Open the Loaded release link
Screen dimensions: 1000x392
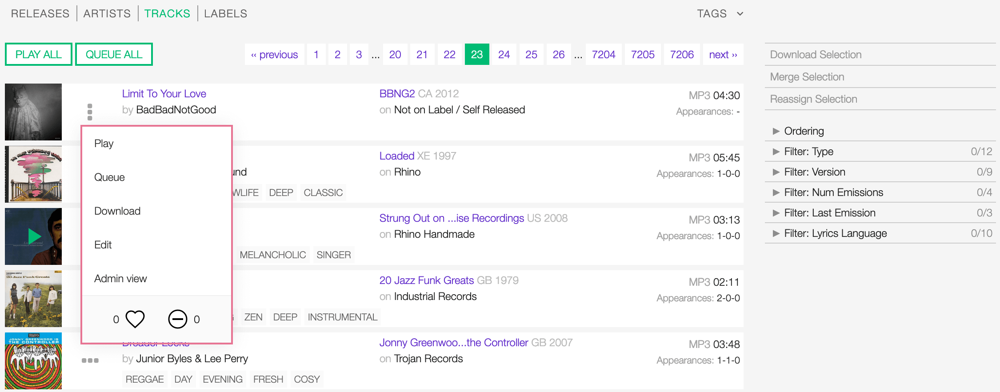click(x=397, y=156)
